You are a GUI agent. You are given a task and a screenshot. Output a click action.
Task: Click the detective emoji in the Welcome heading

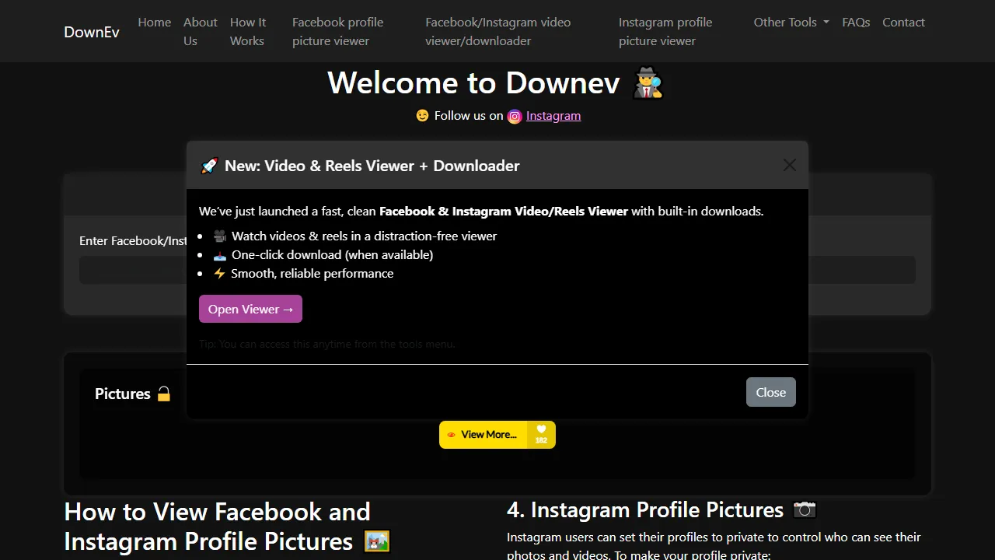(x=647, y=82)
